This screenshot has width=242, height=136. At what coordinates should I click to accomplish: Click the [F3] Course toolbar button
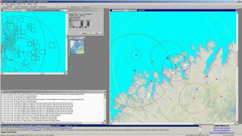(x=42, y=7)
